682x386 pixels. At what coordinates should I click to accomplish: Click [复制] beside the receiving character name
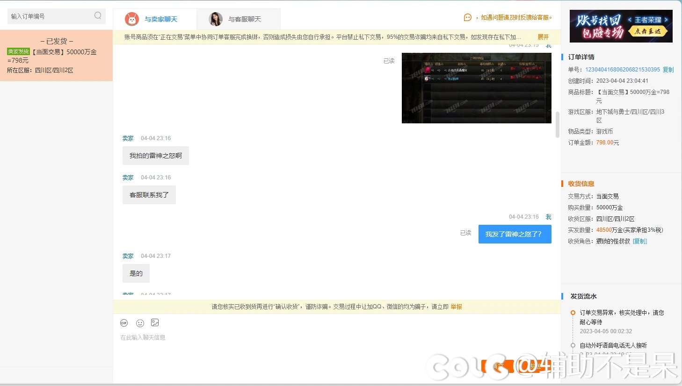pos(640,241)
